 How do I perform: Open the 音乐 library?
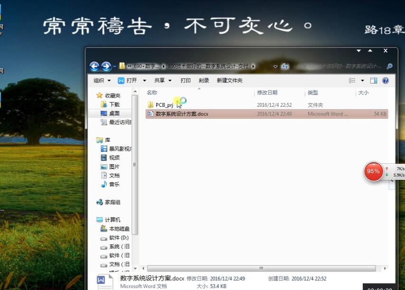tap(110, 184)
